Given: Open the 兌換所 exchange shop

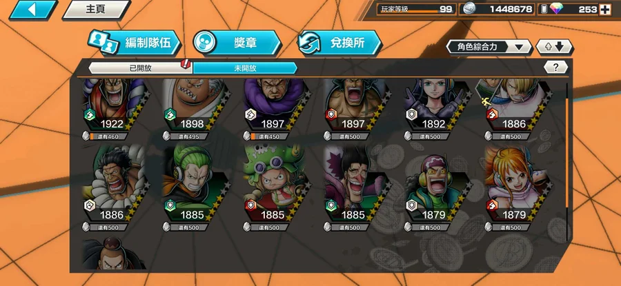Looking at the screenshot, I should [x=339, y=43].
